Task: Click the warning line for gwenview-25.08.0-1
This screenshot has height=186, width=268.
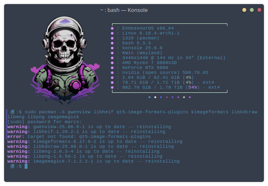Action: (x=89, y=127)
